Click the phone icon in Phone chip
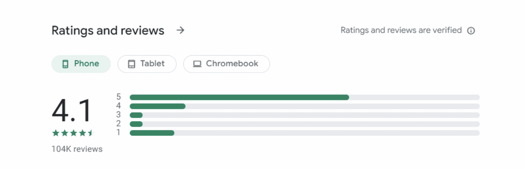The height and width of the screenshot is (169, 525). click(65, 64)
